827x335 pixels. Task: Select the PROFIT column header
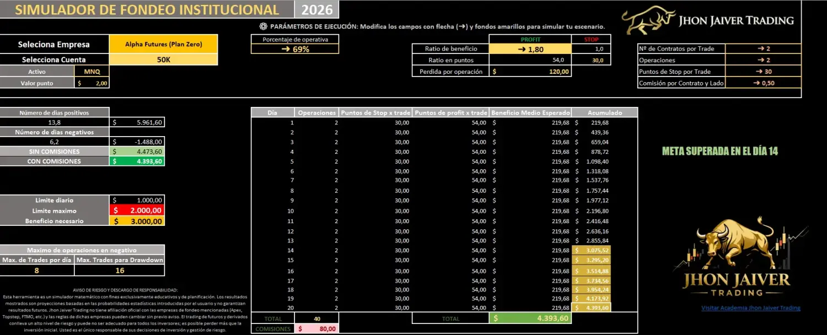pos(530,39)
